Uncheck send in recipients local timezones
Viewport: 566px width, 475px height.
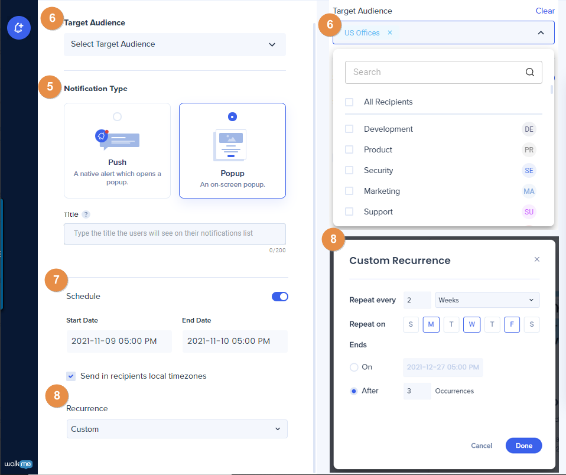(71, 376)
